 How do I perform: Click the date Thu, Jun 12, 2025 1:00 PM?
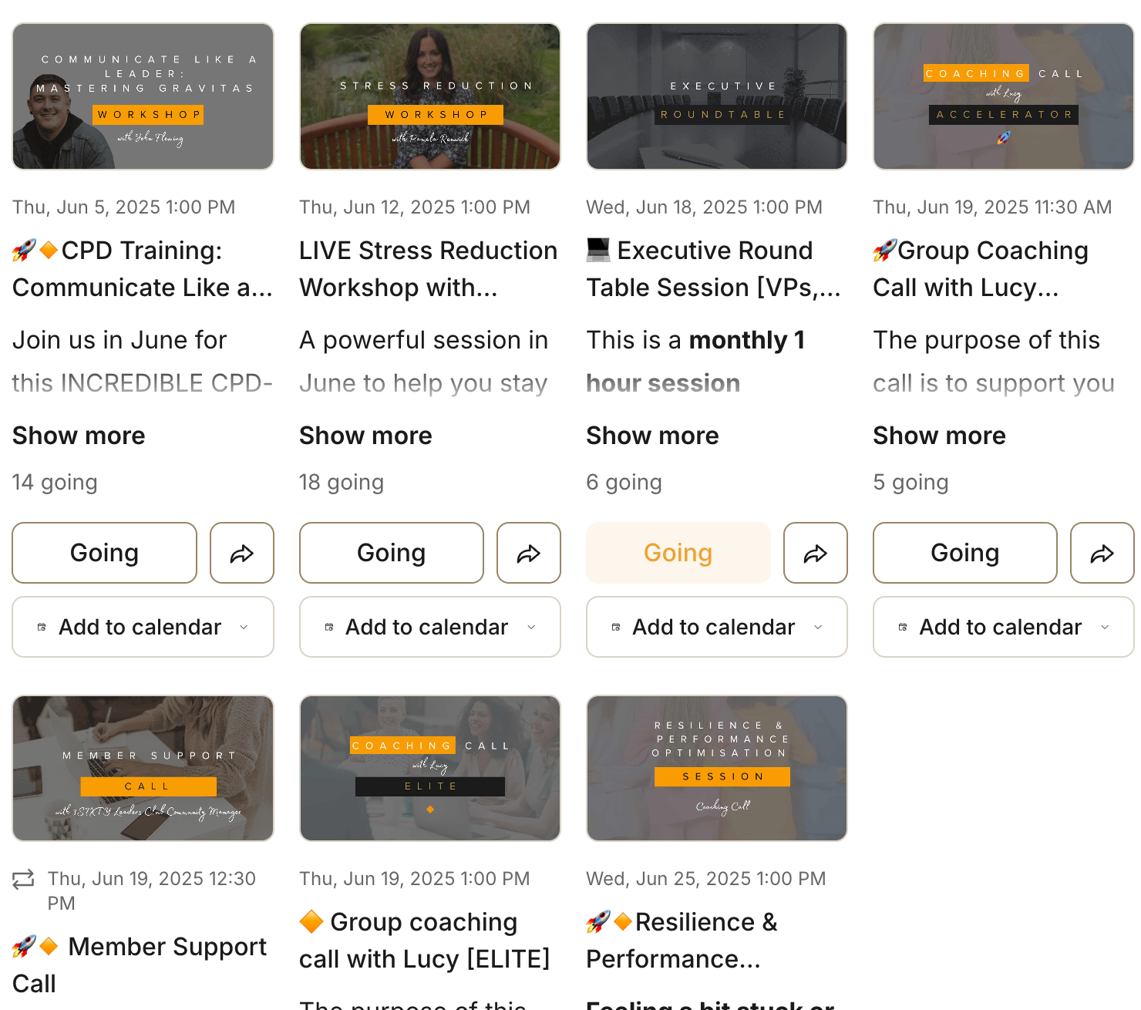(x=415, y=207)
